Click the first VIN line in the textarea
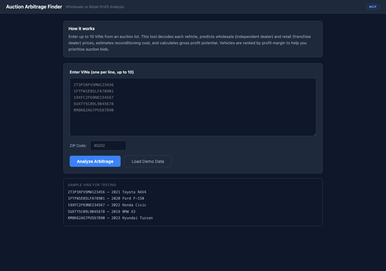 tap(93, 85)
